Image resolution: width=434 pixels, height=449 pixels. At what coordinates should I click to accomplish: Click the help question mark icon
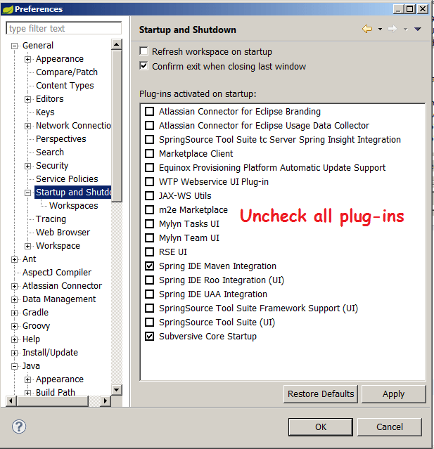click(19, 427)
